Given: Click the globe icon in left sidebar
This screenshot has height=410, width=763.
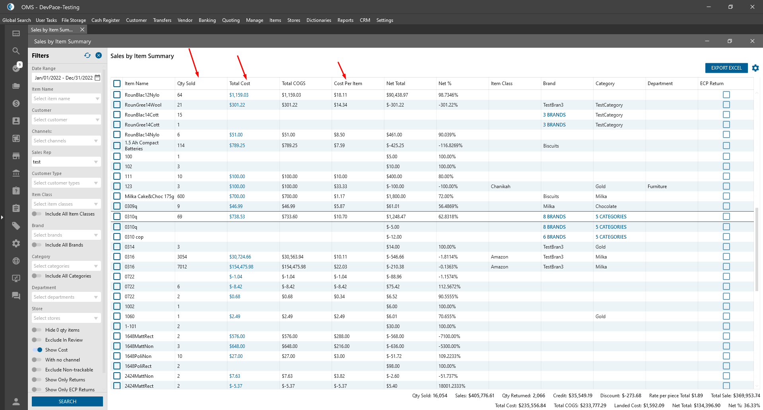Looking at the screenshot, I should coord(16,261).
